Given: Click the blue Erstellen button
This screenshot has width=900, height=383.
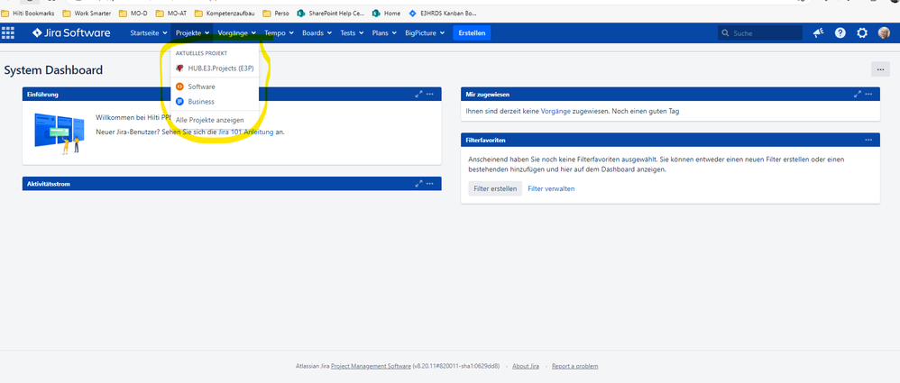Looking at the screenshot, I should tap(472, 33).
